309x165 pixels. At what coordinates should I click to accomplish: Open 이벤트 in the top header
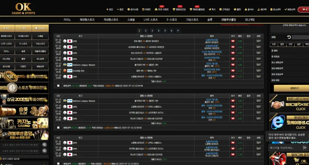(147, 10)
